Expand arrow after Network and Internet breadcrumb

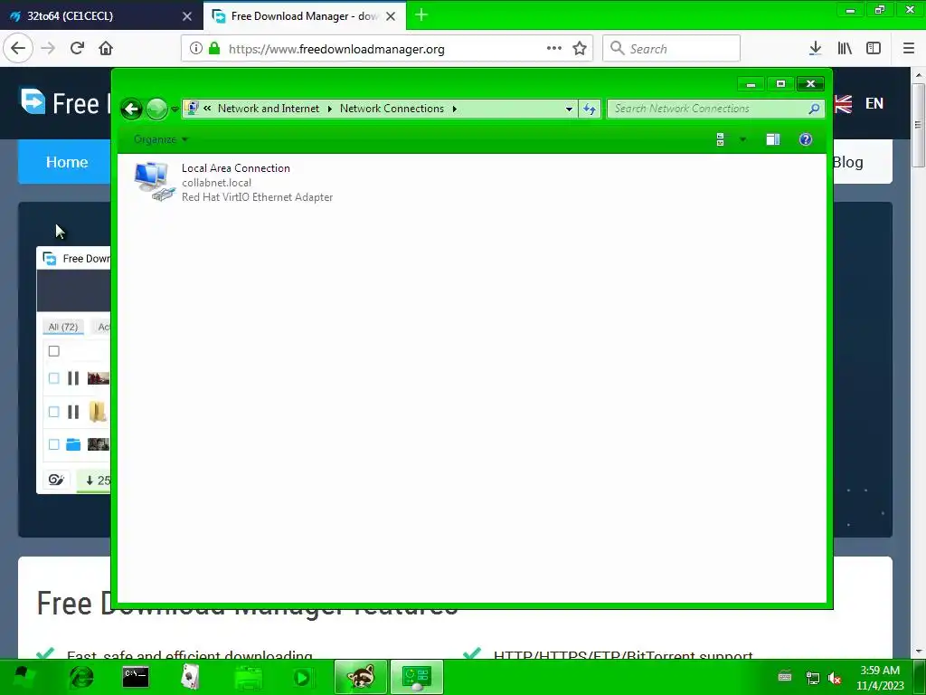(329, 109)
